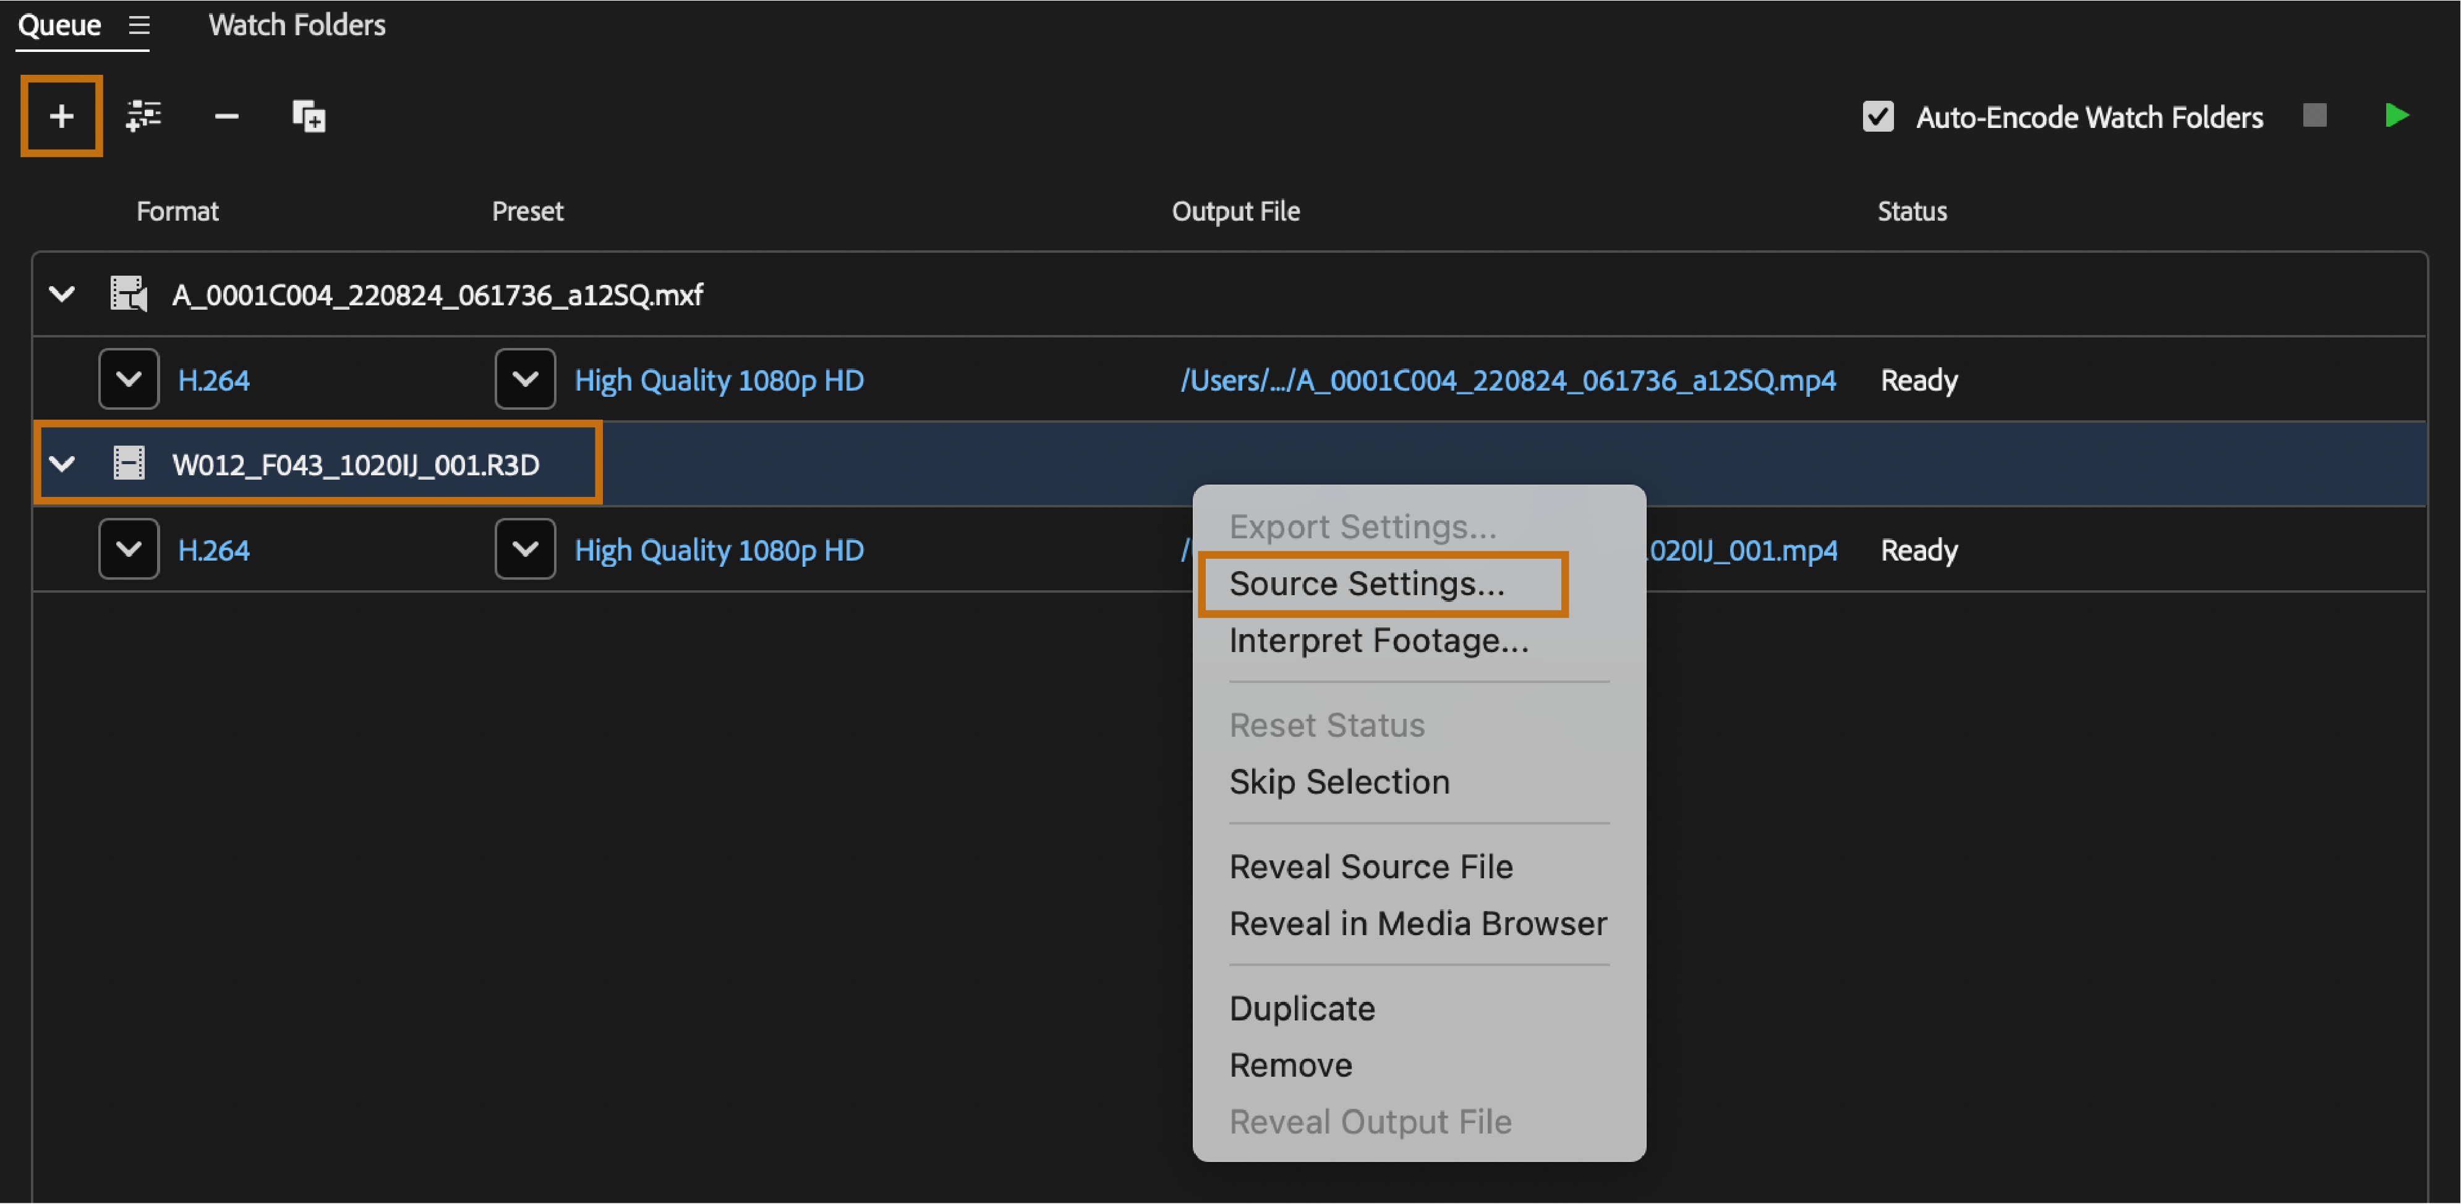Choose Source Settings from the context menu

pos(1366,583)
